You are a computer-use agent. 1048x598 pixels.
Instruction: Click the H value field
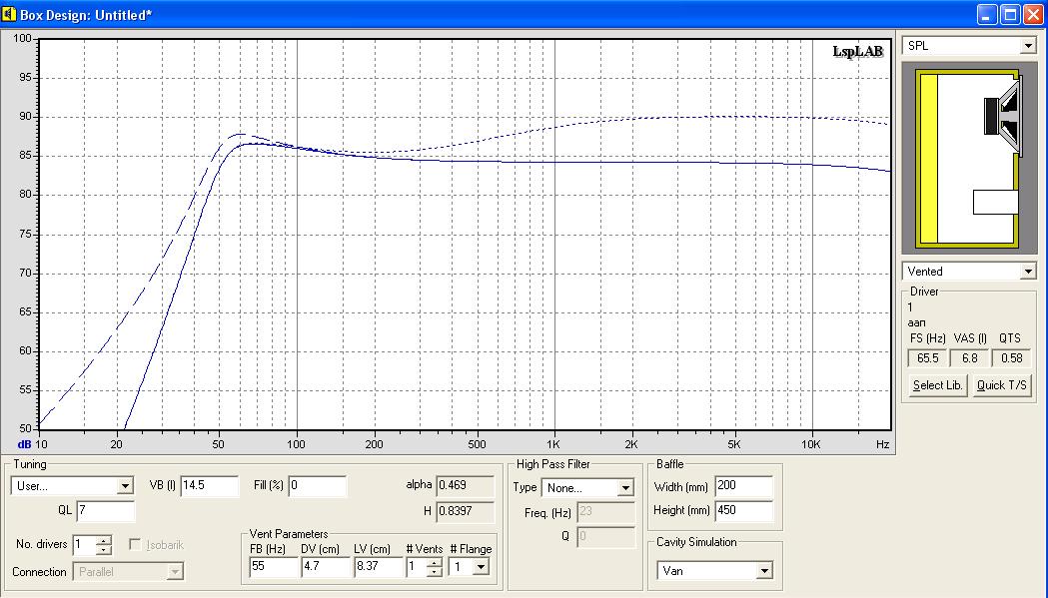click(x=466, y=512)
